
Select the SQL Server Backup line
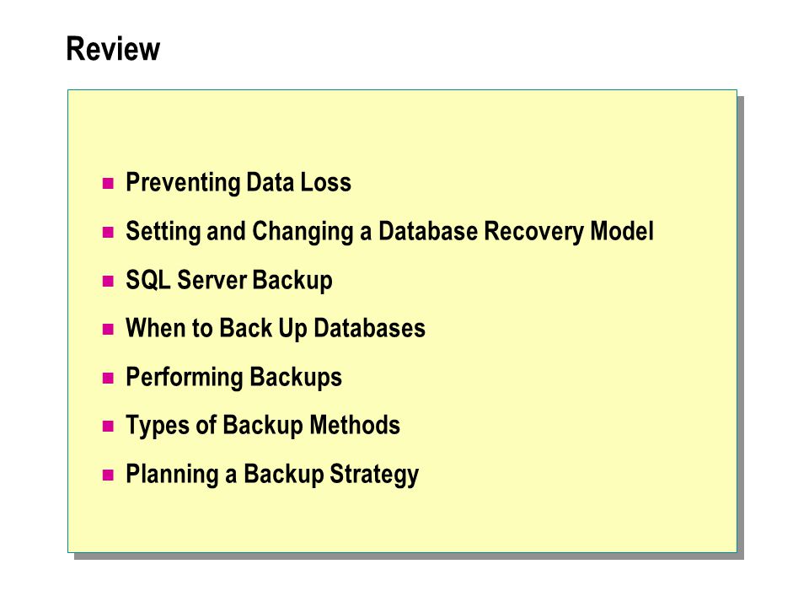click(229, 281)
